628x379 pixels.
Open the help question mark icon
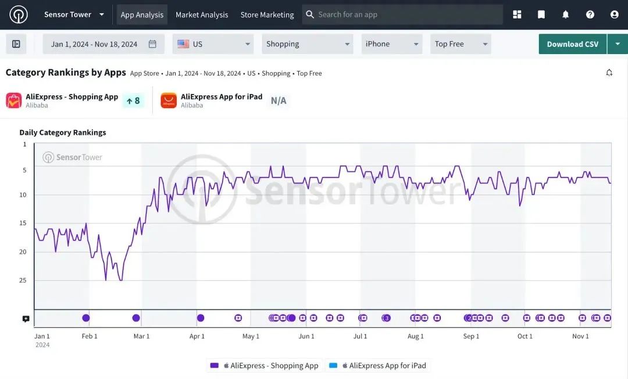click(x=590, y=15)
